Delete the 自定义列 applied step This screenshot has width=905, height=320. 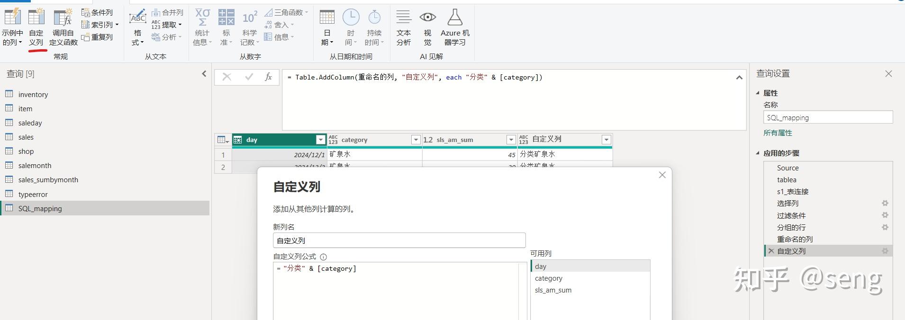(x=771, y=251)
